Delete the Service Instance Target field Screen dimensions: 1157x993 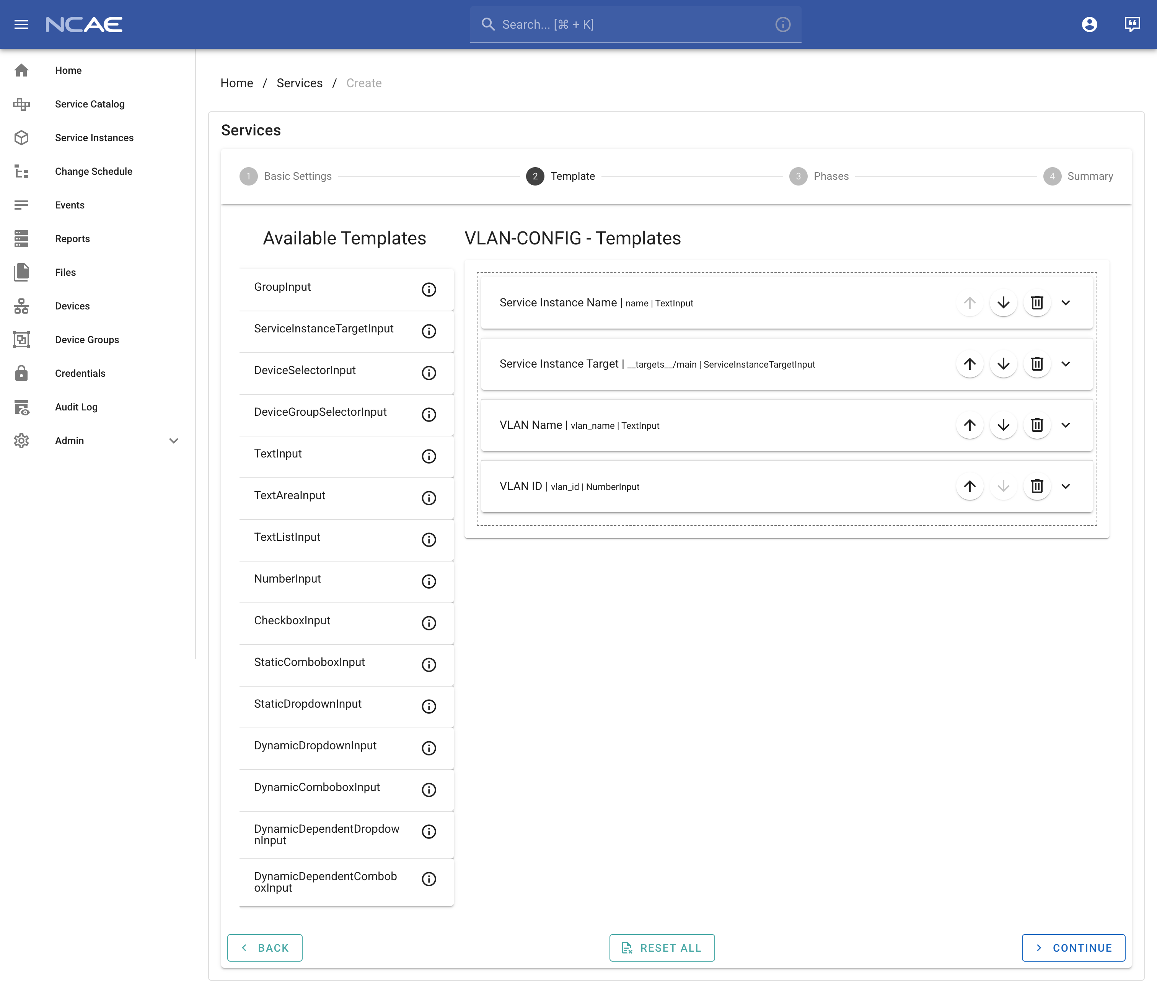tap(1037, 364)
